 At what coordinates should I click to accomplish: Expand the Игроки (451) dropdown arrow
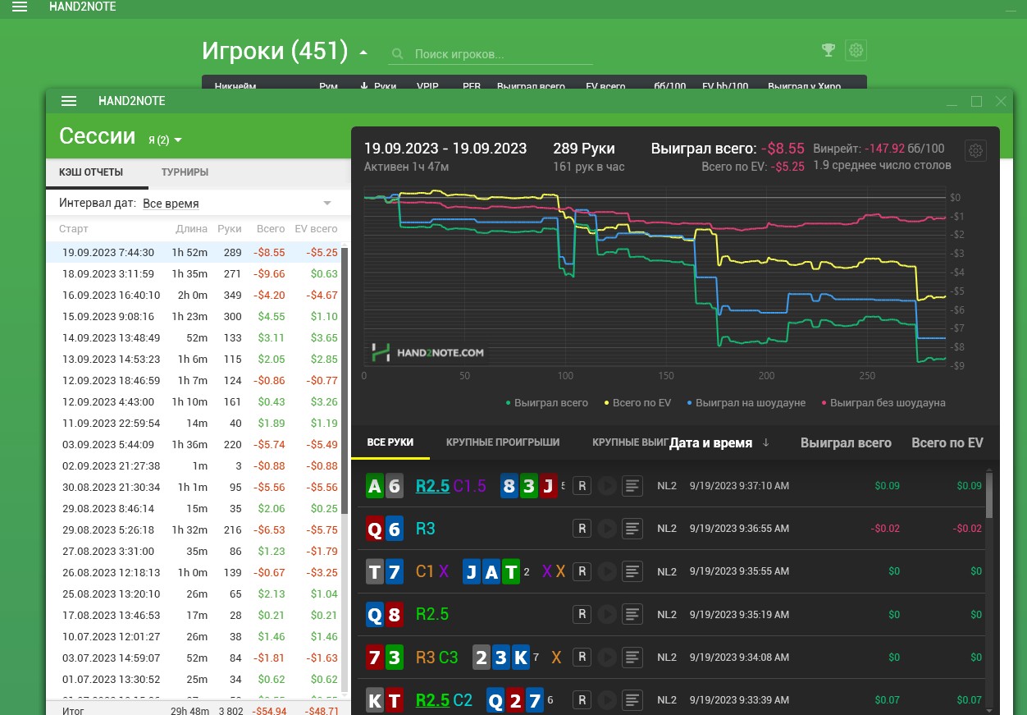coord(363,53)
